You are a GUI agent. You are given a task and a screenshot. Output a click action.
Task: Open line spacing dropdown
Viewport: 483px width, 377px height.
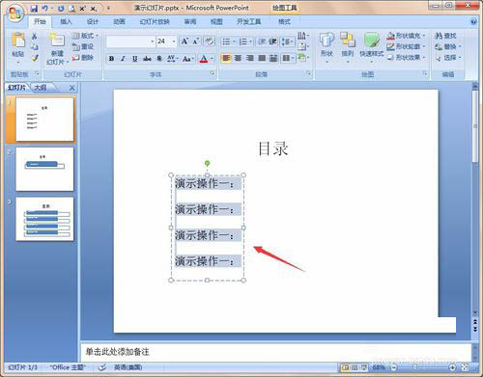click(287, 41)
